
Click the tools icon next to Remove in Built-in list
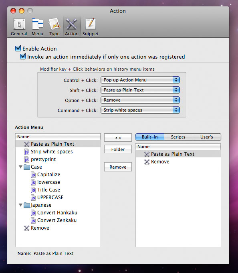pyautogui.click(x=147, y=162)
